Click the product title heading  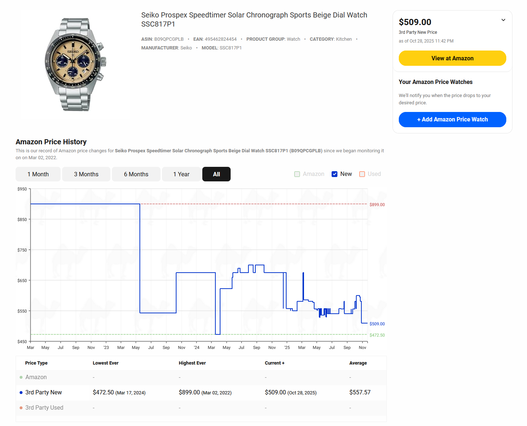254,19
